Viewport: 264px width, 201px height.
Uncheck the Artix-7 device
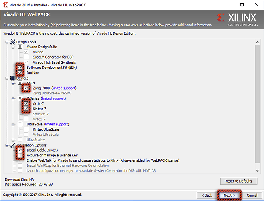tap(26, 104)
